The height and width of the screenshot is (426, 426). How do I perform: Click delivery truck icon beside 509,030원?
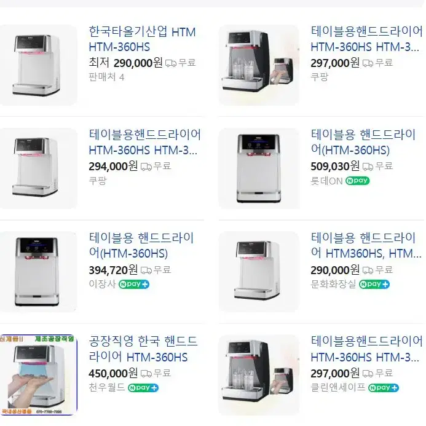click(368, 167)
